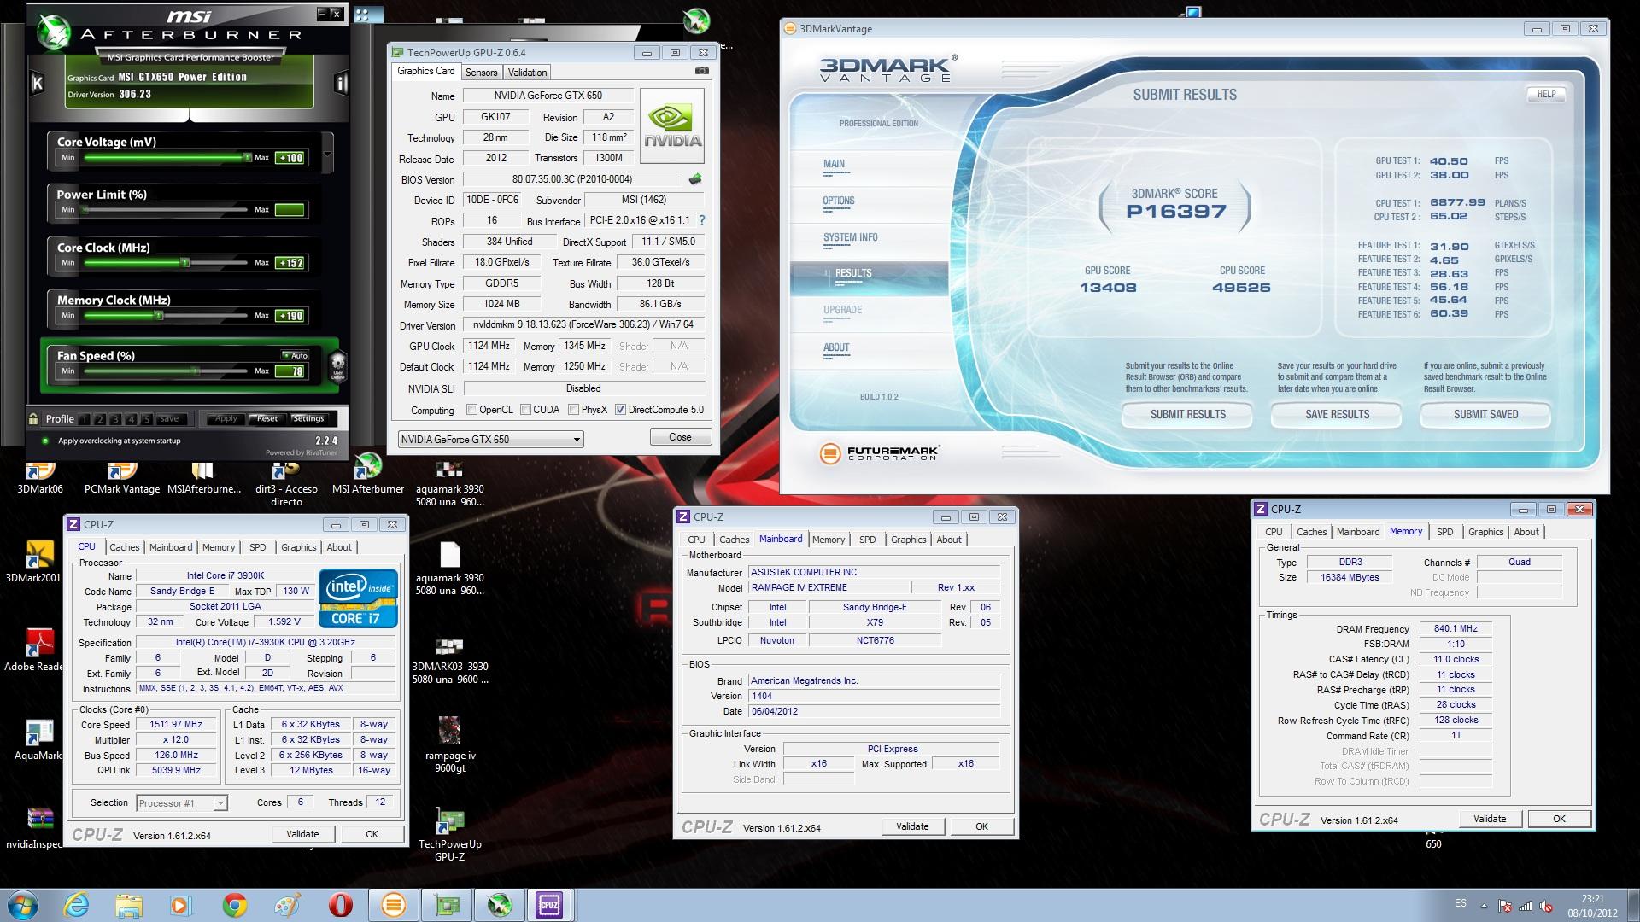The width and height of the screenshot is (1640, 922).
Task: Click the Core Clock +152 value field
Action: tap(290, 263)
